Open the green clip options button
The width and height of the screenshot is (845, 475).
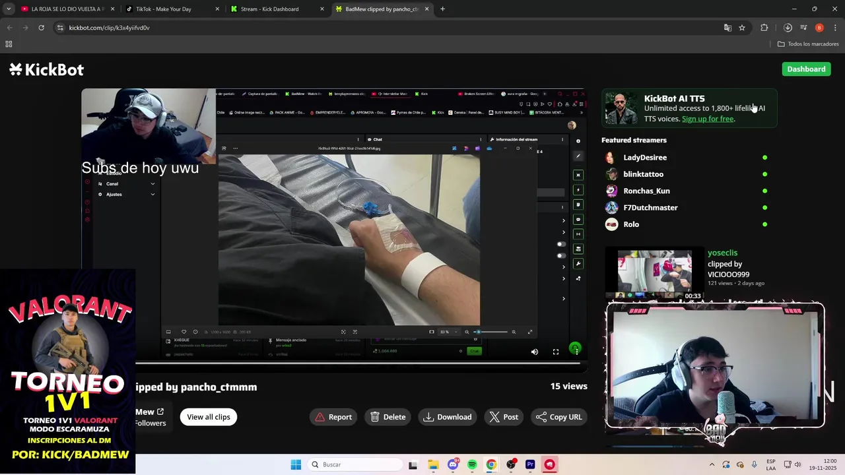576,348
